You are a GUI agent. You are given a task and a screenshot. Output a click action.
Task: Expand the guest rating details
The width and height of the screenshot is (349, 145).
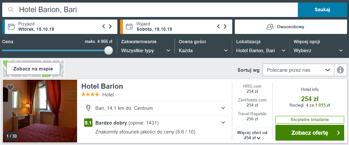223,122
